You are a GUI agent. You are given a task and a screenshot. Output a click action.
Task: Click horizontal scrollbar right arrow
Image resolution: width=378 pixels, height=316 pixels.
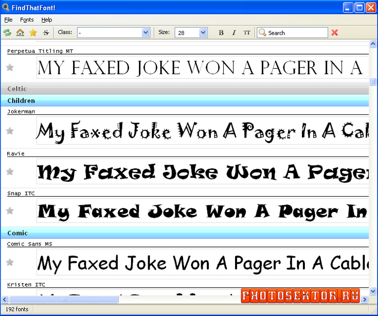[x=365, y=300]
